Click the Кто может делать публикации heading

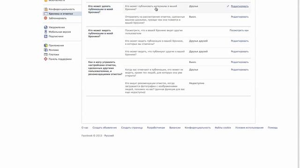pos(100,9)
